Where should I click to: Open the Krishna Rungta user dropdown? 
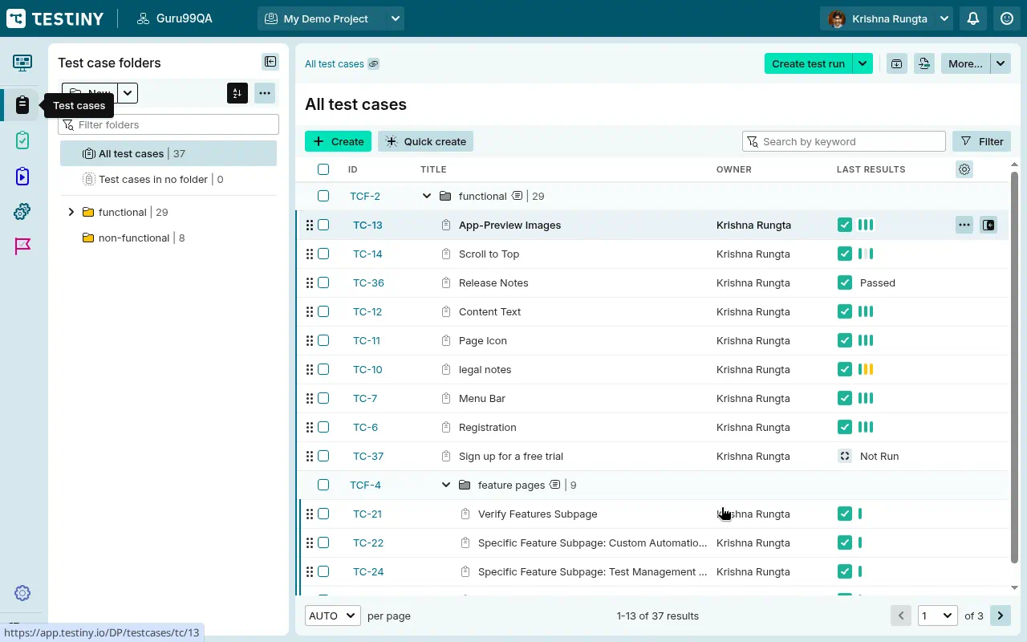[x=886, y=18]
